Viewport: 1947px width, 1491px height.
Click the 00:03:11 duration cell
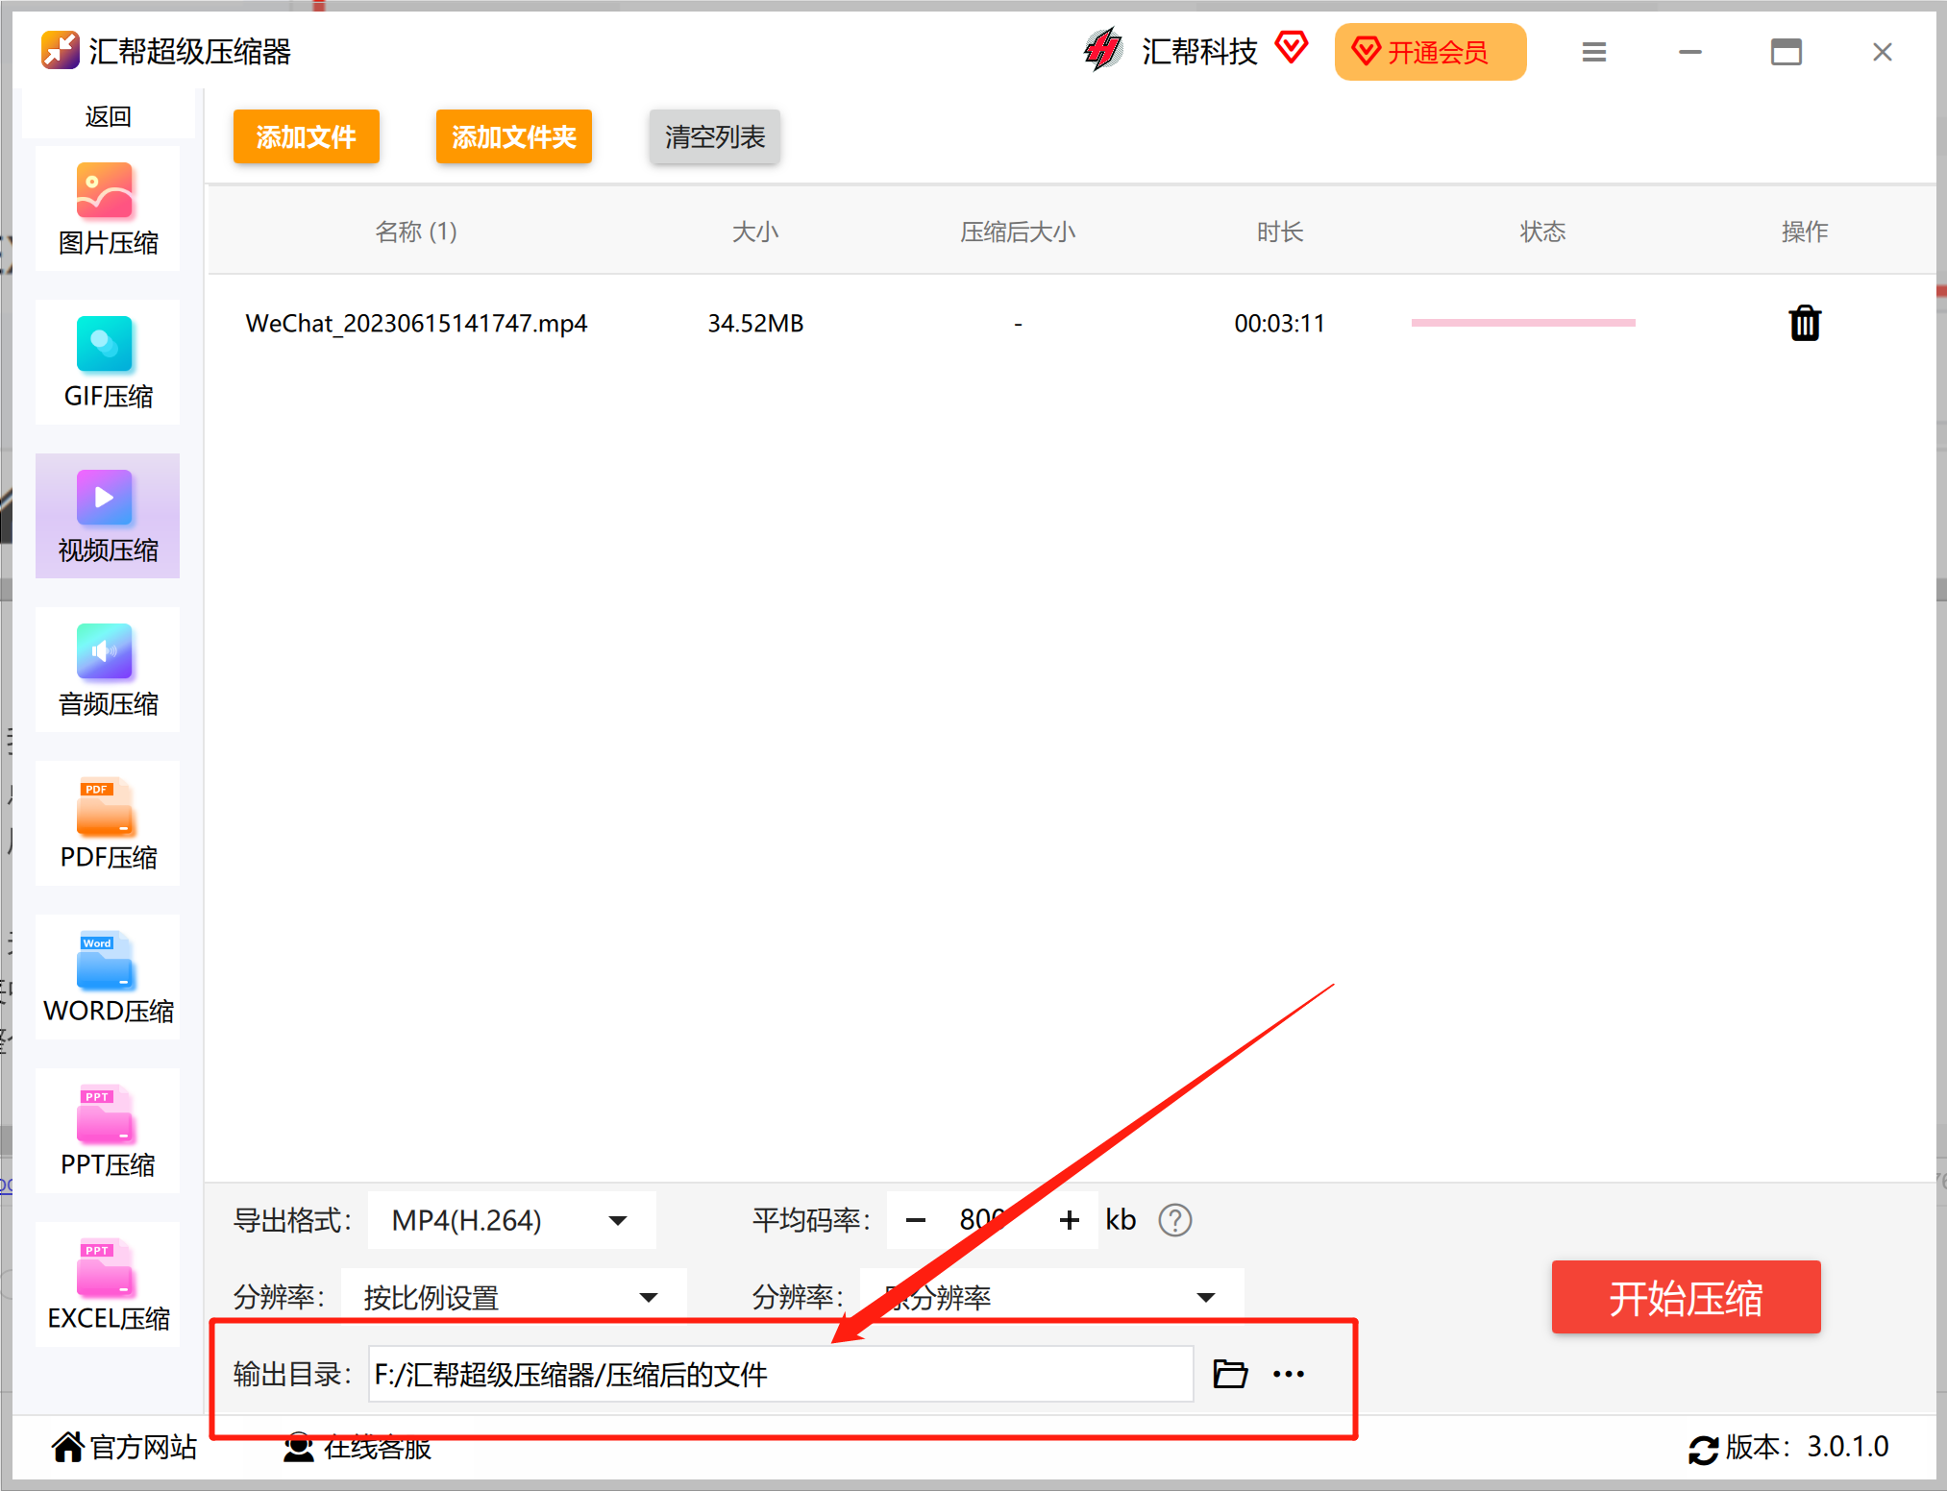pyautogui.click(x=1279, y=323)
